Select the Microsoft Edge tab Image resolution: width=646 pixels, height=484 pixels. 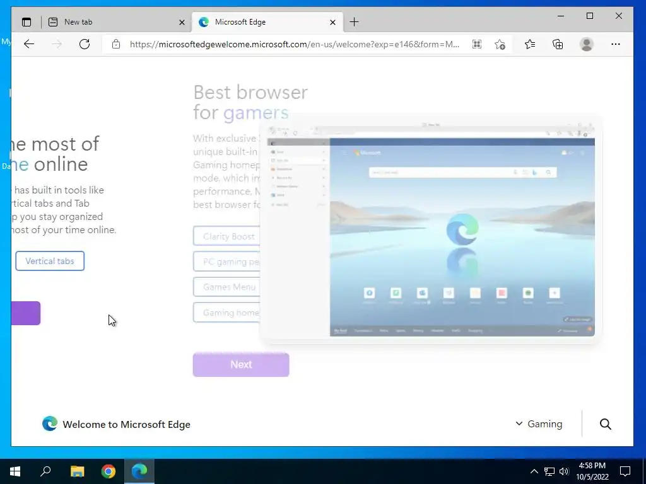click(x=267, y=22)
